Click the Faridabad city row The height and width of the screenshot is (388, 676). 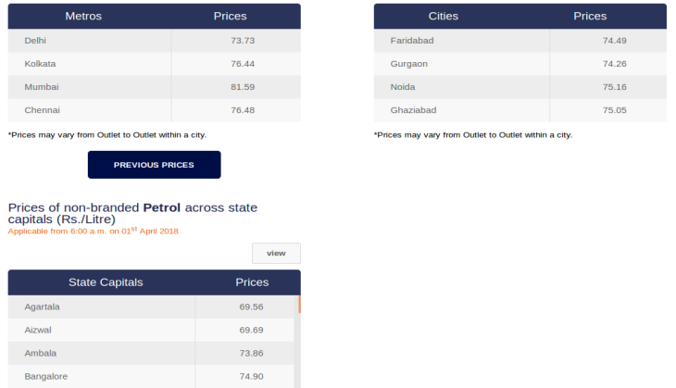click(x=520, y=41)
